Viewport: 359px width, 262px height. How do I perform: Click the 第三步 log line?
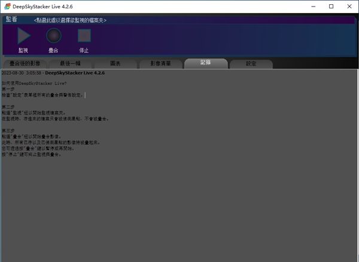8,131
